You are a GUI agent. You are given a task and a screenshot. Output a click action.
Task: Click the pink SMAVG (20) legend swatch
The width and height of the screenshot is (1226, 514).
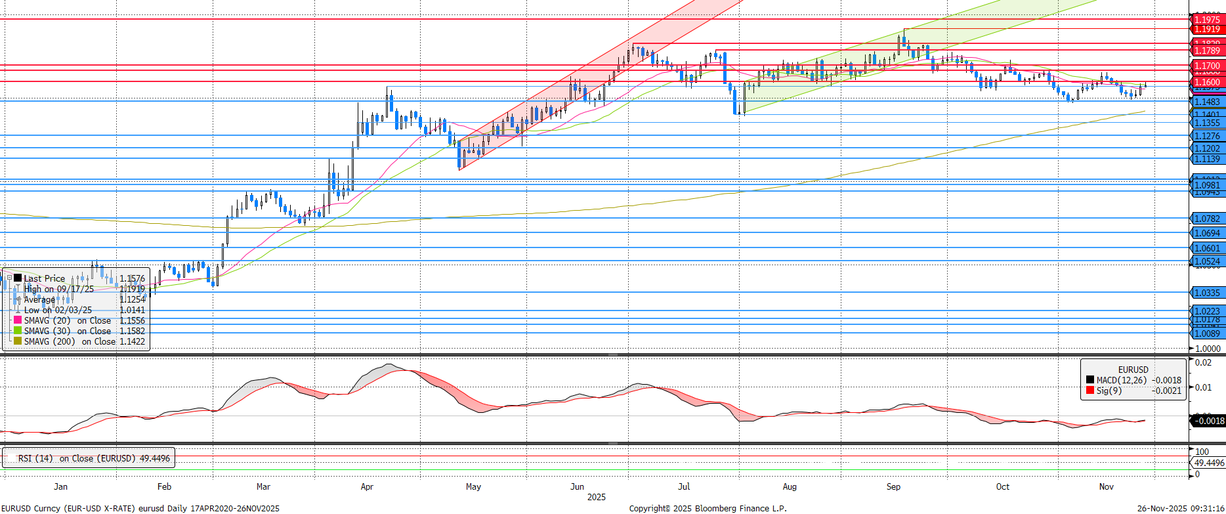click(18, 320)
